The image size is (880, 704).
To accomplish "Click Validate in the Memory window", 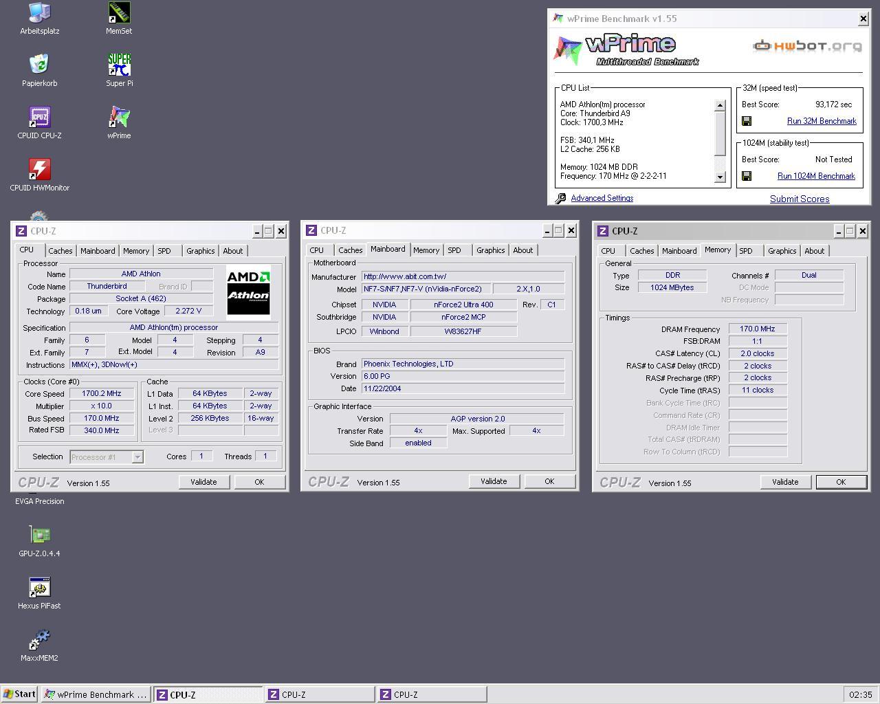I will pos(785,482).
